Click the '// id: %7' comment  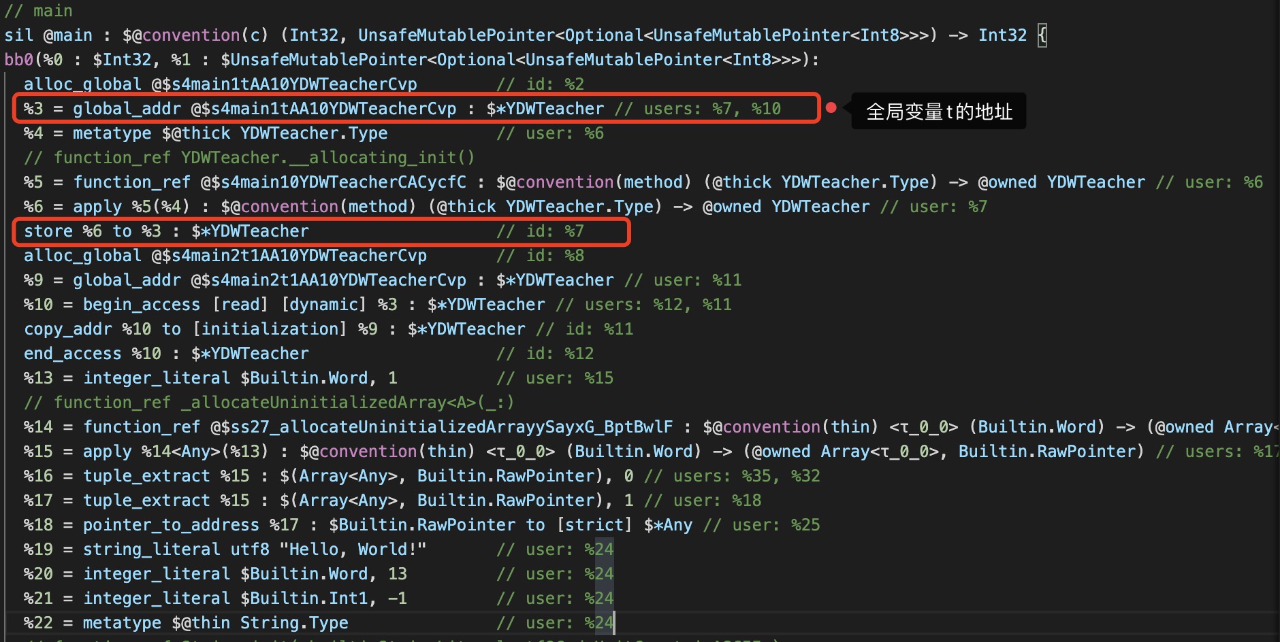(540, 231)
